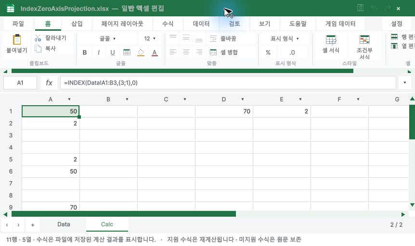Copy selection via the 복사 icon
This screenshot has width=415, height=246.
pyautogui.click(x=38, y=49)
